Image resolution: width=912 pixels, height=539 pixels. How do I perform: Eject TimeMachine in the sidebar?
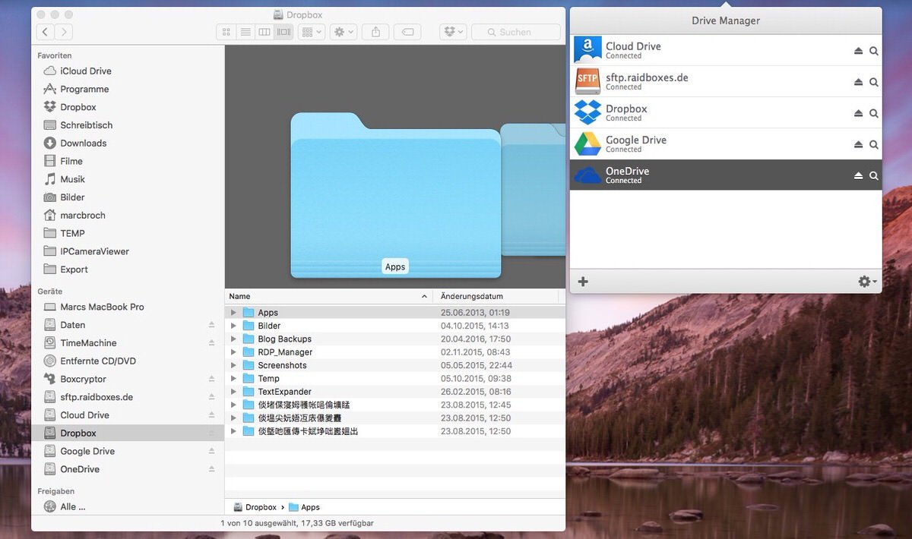pos(212,343)
